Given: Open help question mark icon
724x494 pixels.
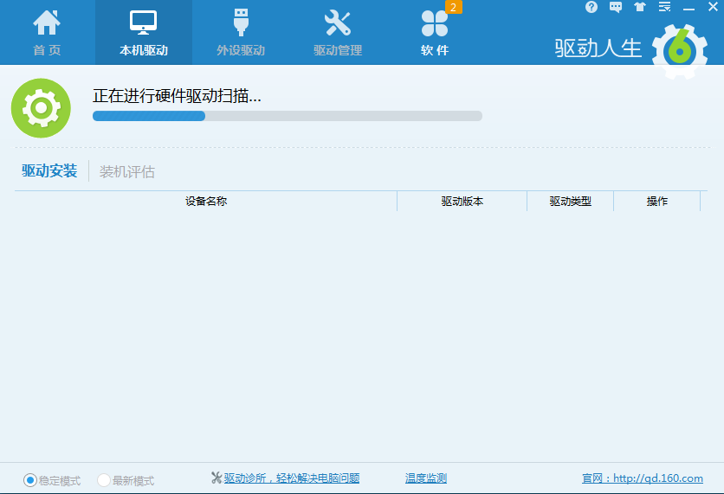Looking at the screenshot, I should (591, 7).
